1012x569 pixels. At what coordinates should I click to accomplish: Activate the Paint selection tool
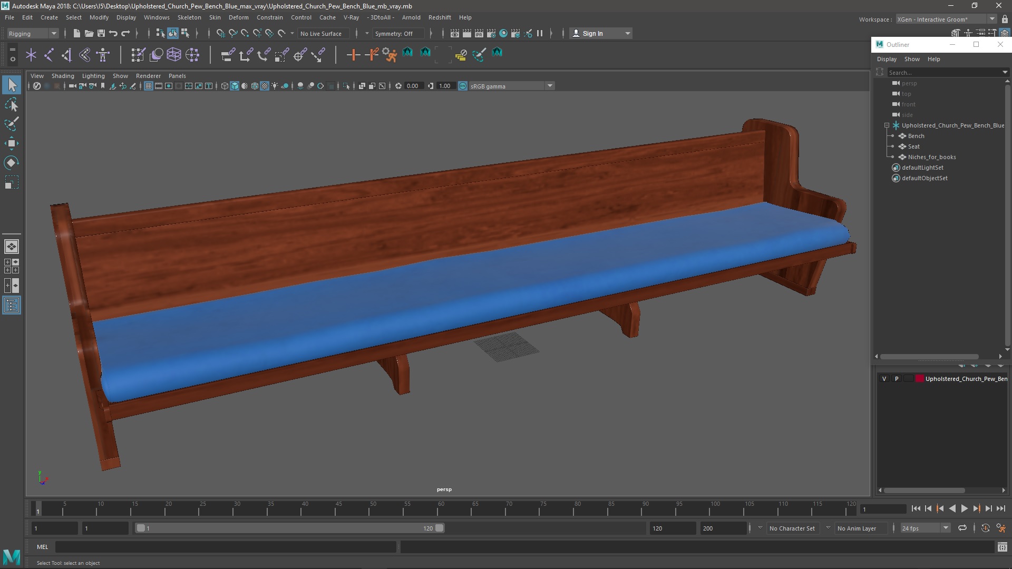(x=12, y=124)
